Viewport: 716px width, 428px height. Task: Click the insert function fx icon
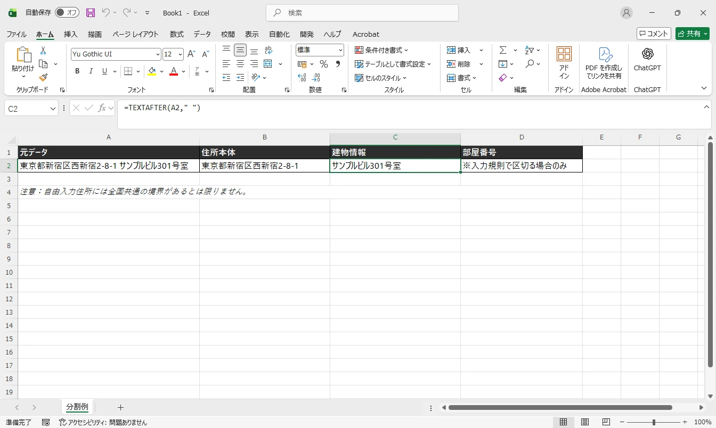tap(102, 108)
